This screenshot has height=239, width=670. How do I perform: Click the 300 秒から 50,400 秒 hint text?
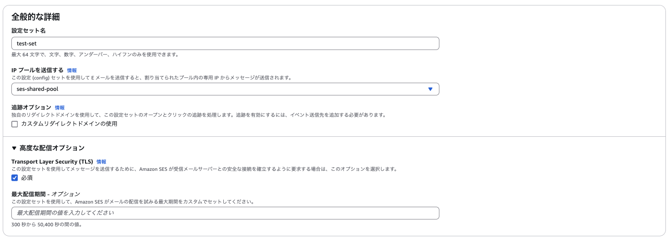(46, 224)
